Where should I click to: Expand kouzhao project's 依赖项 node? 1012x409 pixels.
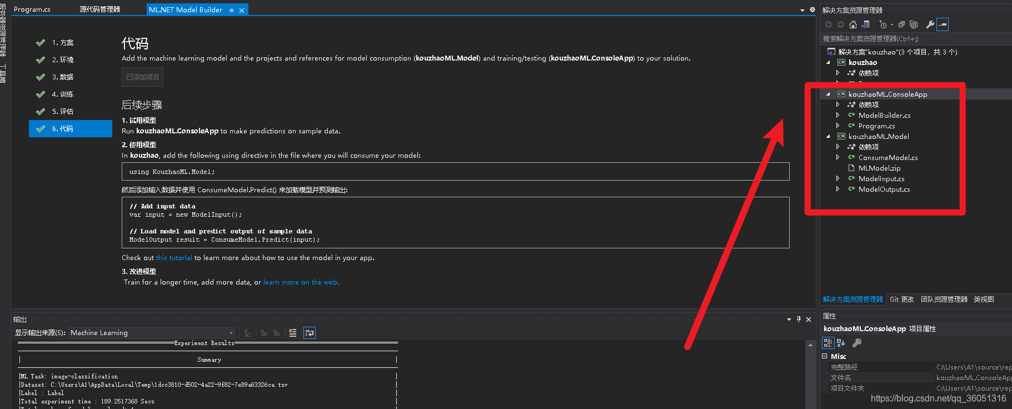(837, 73)
